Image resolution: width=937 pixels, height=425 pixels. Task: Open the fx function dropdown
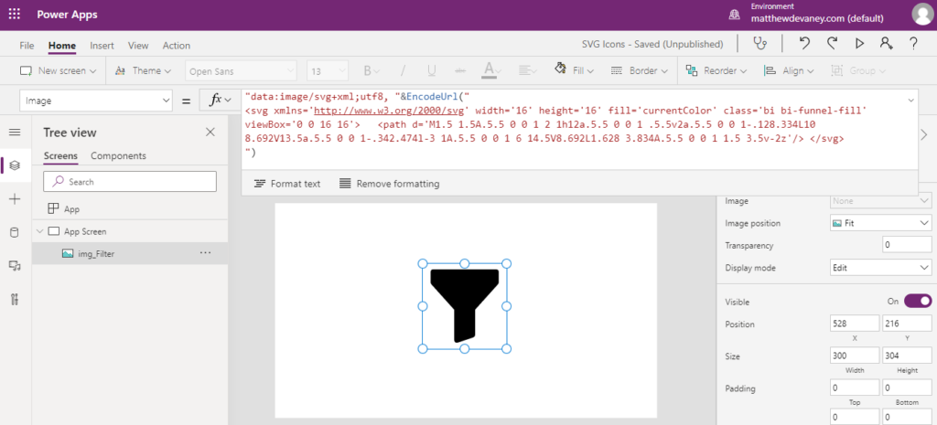pyautogui.click(x=220, y=101)
